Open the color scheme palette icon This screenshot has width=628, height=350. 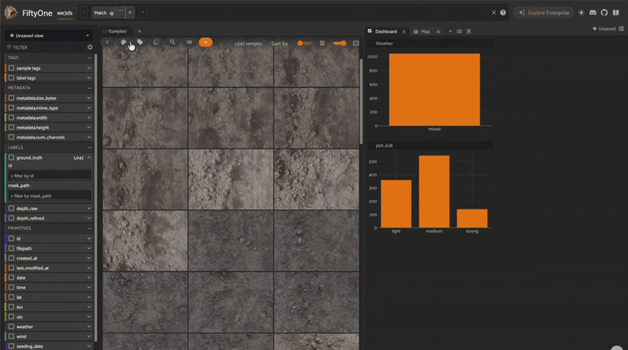(x=124, y=42)
